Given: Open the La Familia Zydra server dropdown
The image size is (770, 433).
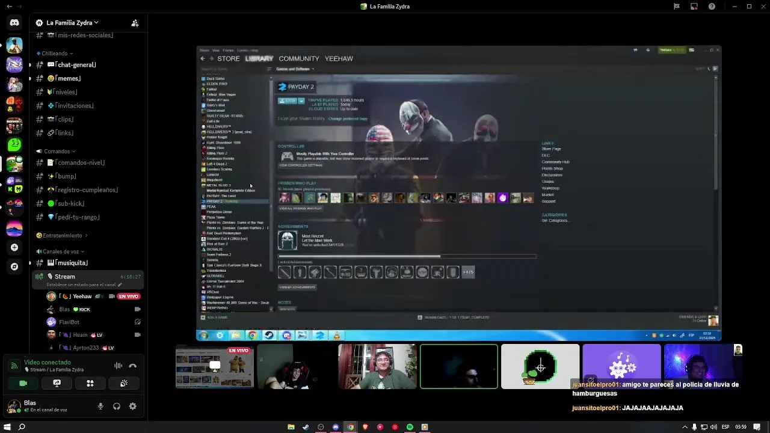Looking at the screenshot, I should click(x=67, y=23).
